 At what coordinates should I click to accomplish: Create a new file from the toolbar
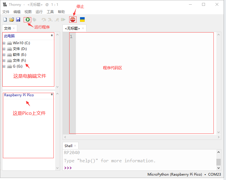tap(5, 19)
